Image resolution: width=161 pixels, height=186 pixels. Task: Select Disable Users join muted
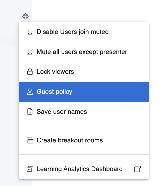(x=84, y=32)
